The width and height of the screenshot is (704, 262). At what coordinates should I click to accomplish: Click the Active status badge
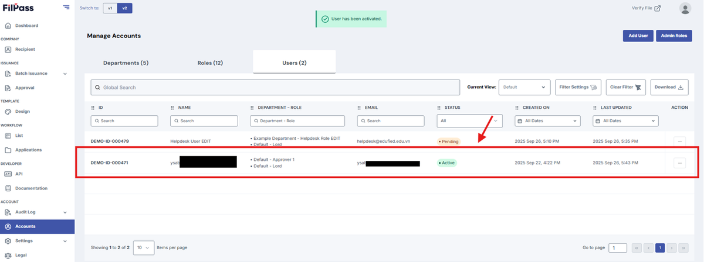coord(447,163)
